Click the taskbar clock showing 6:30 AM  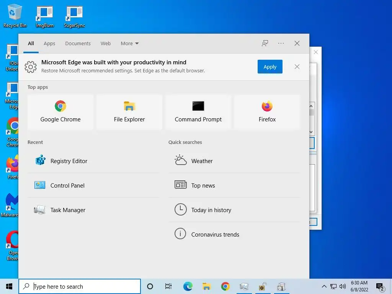coord(359,286)
